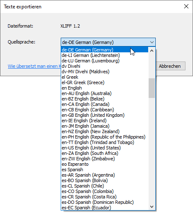Pick es-EC Spanish (Ecuador)
This screenshot has width=193, height=216.
(105, 208)
